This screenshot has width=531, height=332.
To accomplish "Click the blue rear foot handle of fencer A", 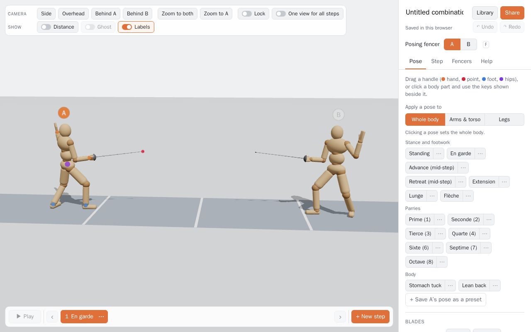I will coord(53,204).
